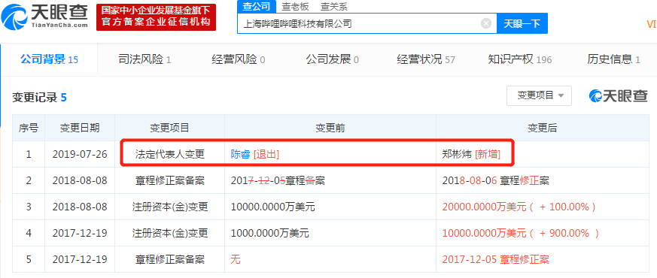Click the 20000.0000万美元 value cell

click(542, 207)
